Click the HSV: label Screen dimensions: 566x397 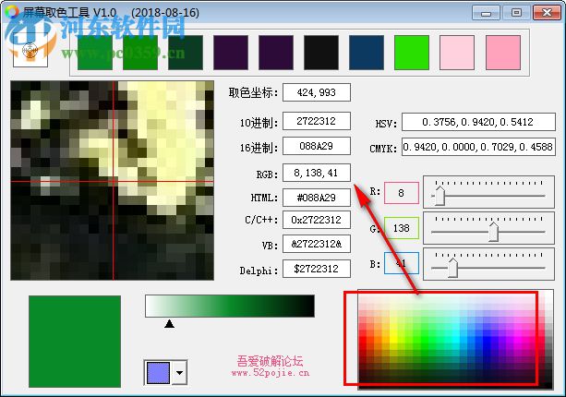pos(386,124)
